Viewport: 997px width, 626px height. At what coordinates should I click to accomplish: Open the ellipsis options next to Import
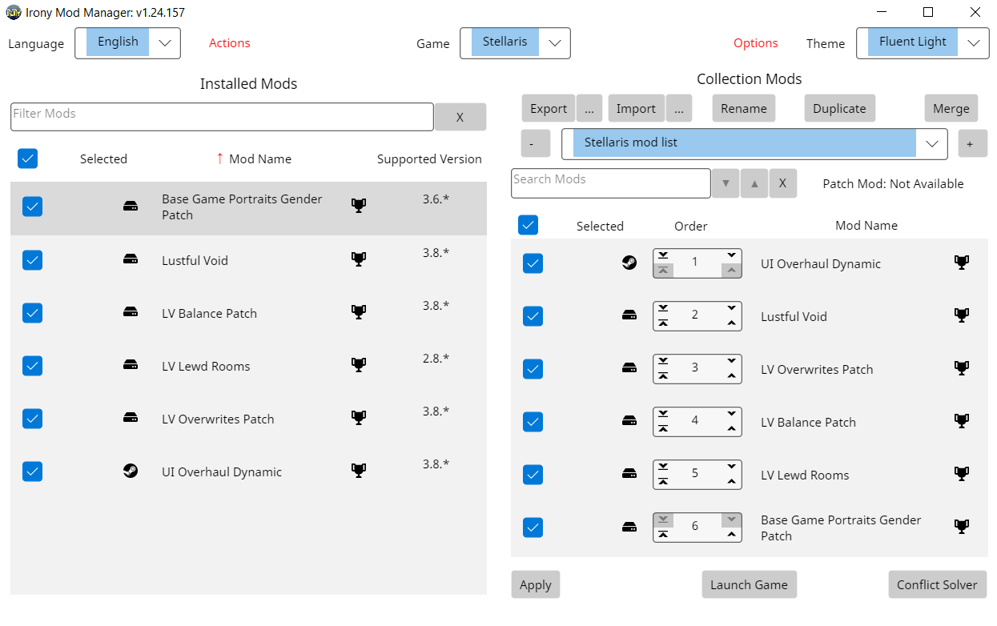[679, 109]
